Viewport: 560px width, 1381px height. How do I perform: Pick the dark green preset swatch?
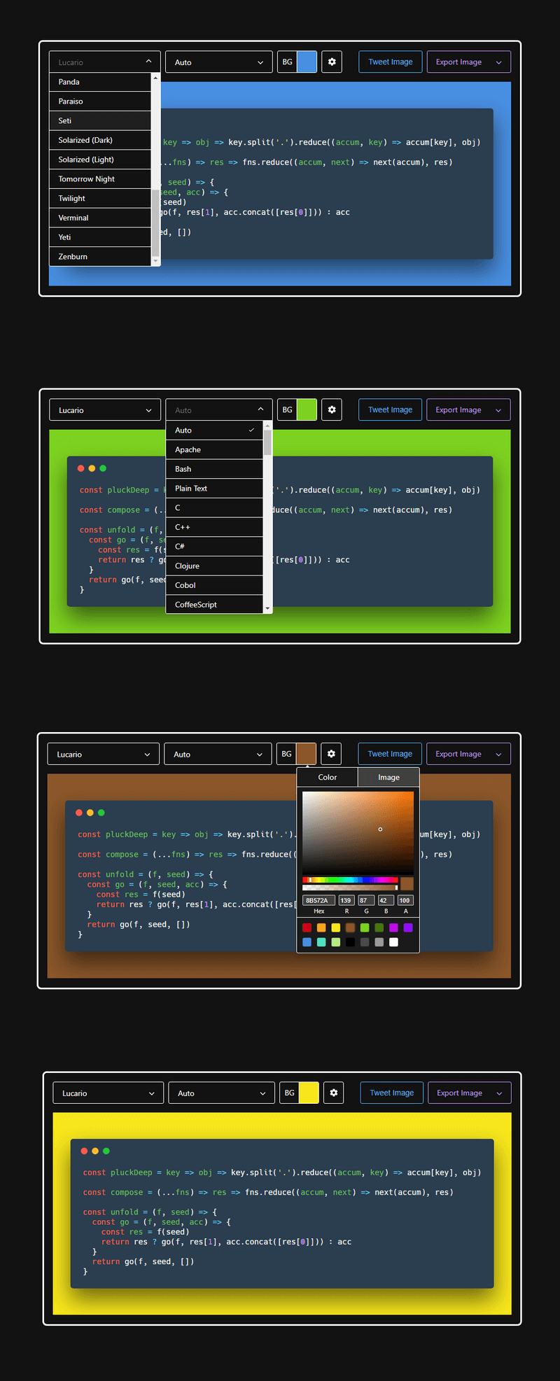[x=379, y=927]
